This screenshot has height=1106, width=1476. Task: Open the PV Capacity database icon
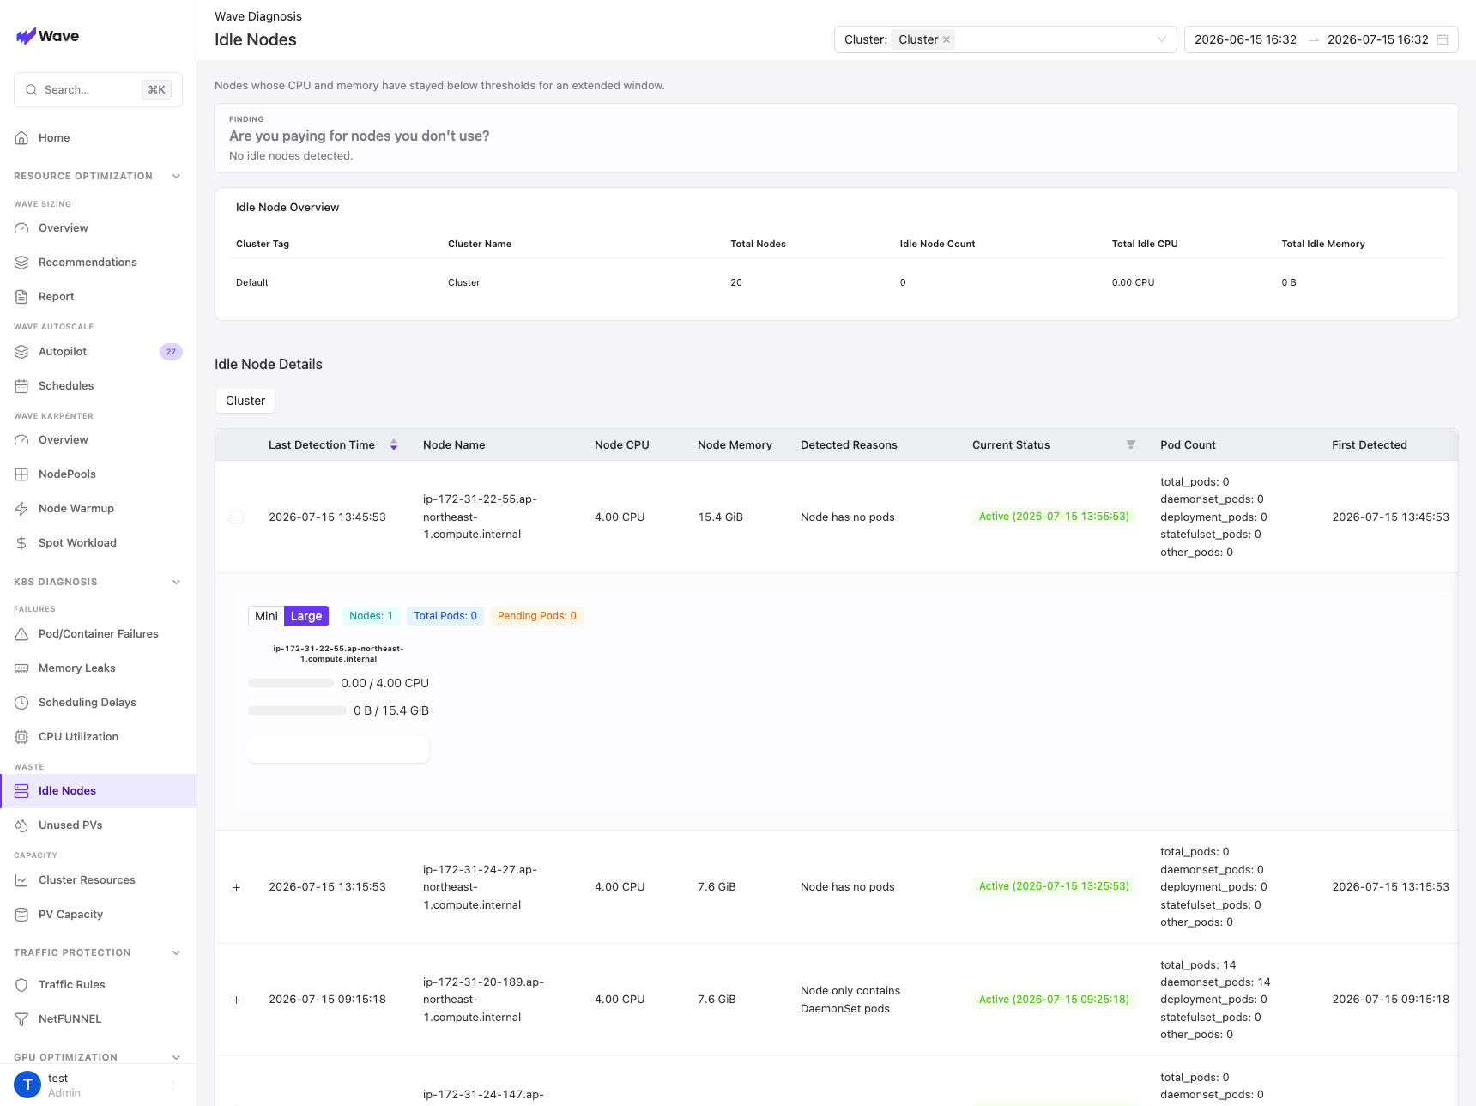pos(21,915)
